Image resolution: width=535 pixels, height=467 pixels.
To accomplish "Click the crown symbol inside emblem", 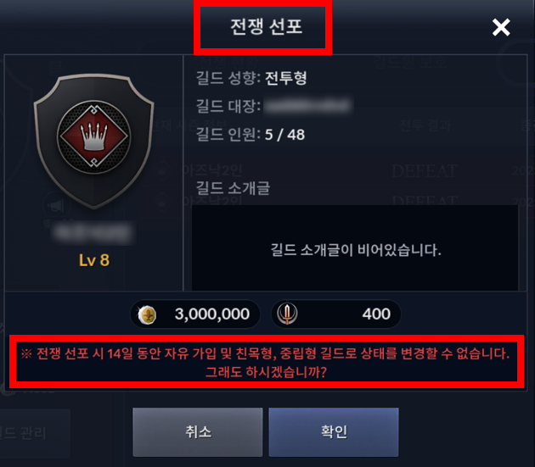I will click(x=93, y=136).
